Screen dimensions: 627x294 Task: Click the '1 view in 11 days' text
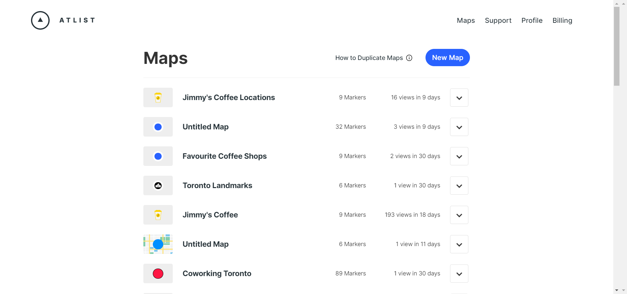point(418,244)
